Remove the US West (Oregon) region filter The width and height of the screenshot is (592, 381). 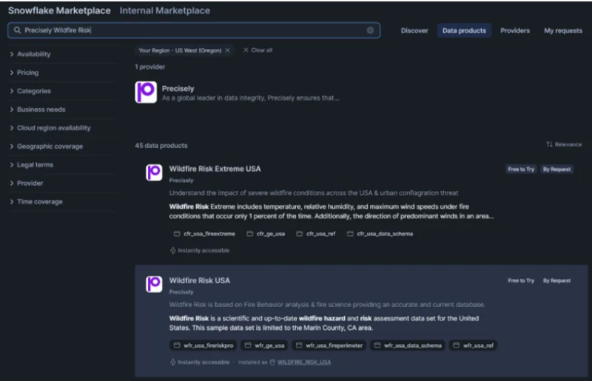coord(227,50)
